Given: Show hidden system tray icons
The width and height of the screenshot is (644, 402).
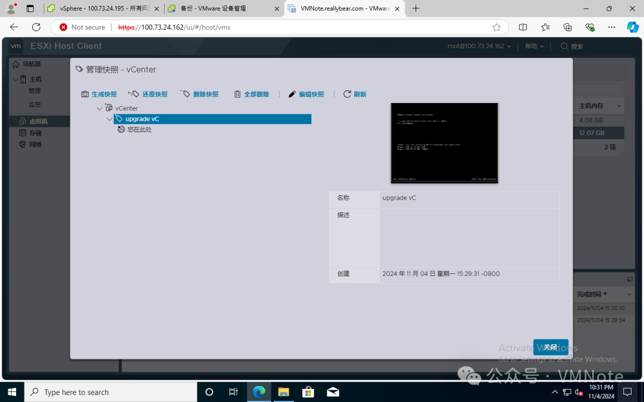Looking at the screenshot, I should point(555,392).
